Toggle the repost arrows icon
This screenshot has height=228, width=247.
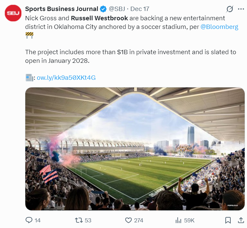[79, 220]
